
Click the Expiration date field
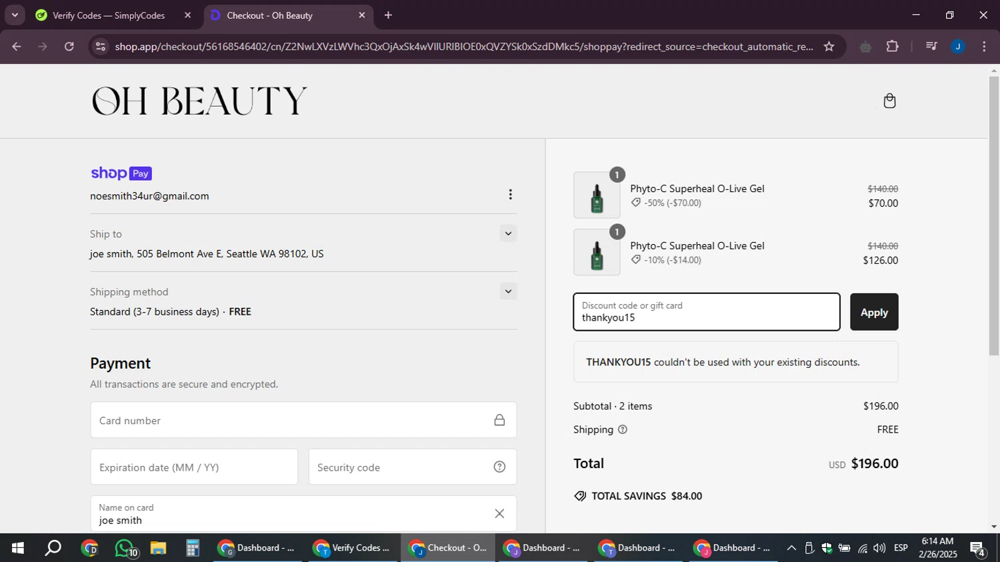(x=194, y=467)
